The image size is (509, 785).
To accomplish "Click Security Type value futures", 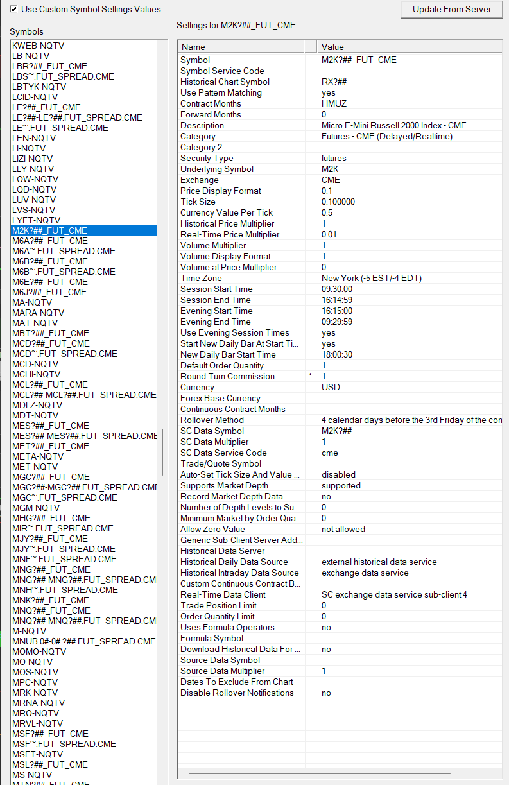I will click(x=334, y=158).
